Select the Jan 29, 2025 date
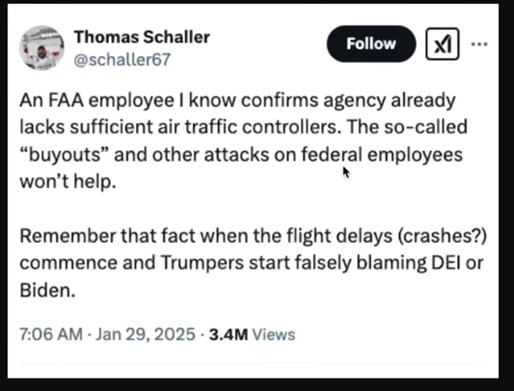This screenshot has width=514, height=391. 145,334
